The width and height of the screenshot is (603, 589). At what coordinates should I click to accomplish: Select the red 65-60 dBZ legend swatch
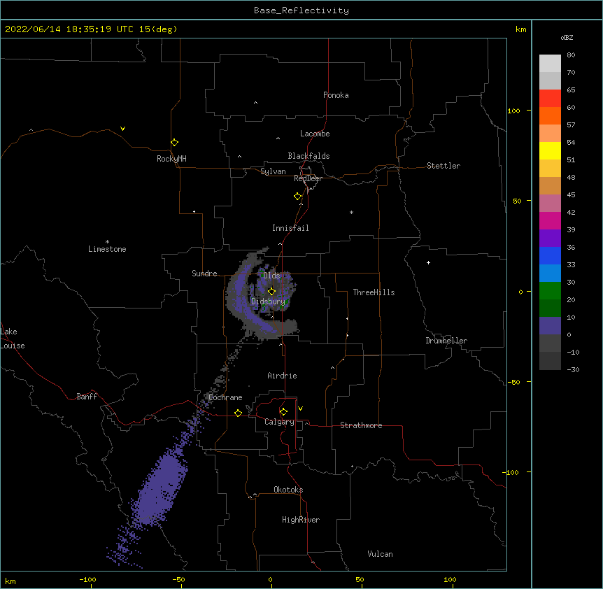[x=550, y=98]
